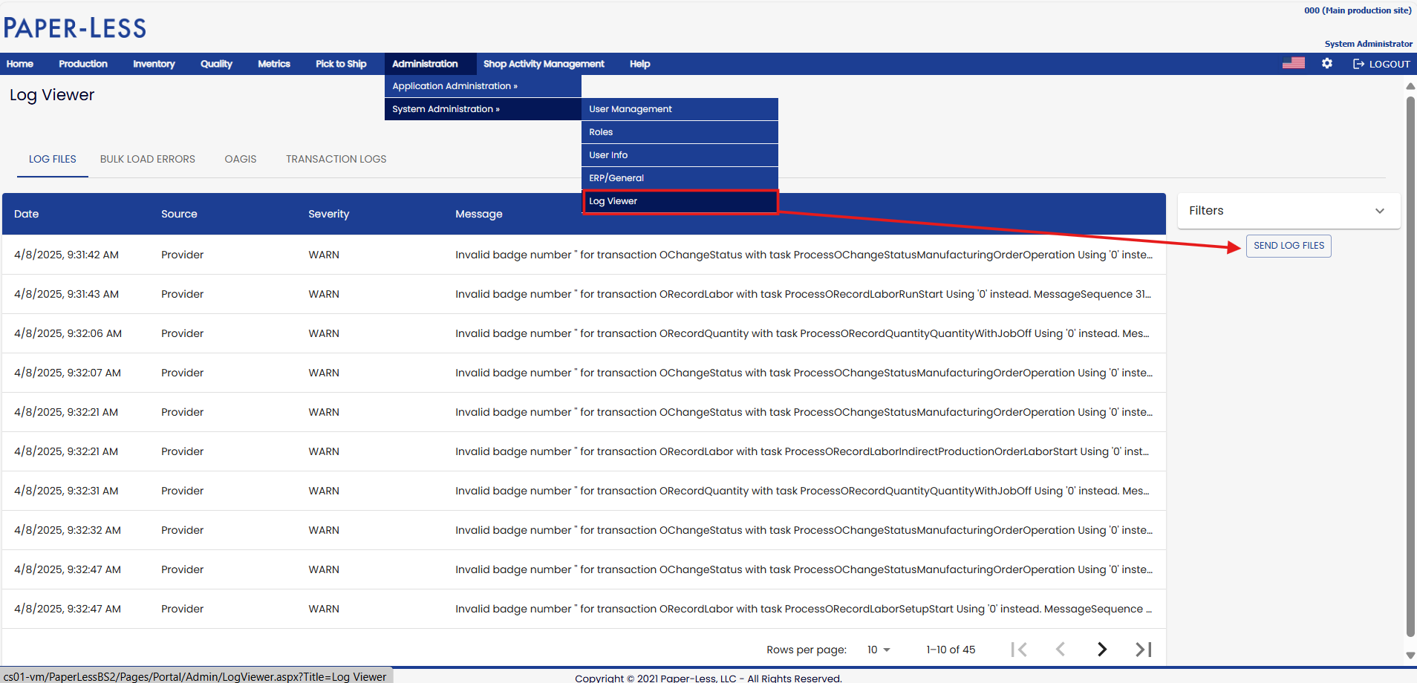This screenshot has width=1417, height=683.
Task: Select the log row dated 9:31:42 AM
Action: (x=584, y=255)
